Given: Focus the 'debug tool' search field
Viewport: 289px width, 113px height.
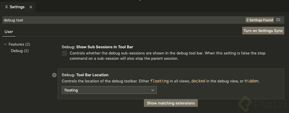Looking at the screenshot, I should tap(123, 20).
